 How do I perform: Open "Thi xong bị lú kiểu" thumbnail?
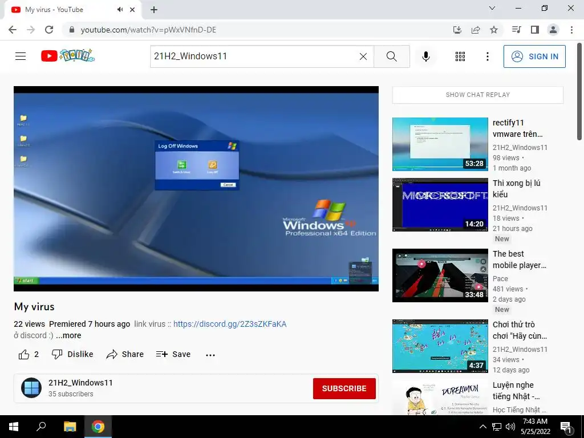(440, 205)
